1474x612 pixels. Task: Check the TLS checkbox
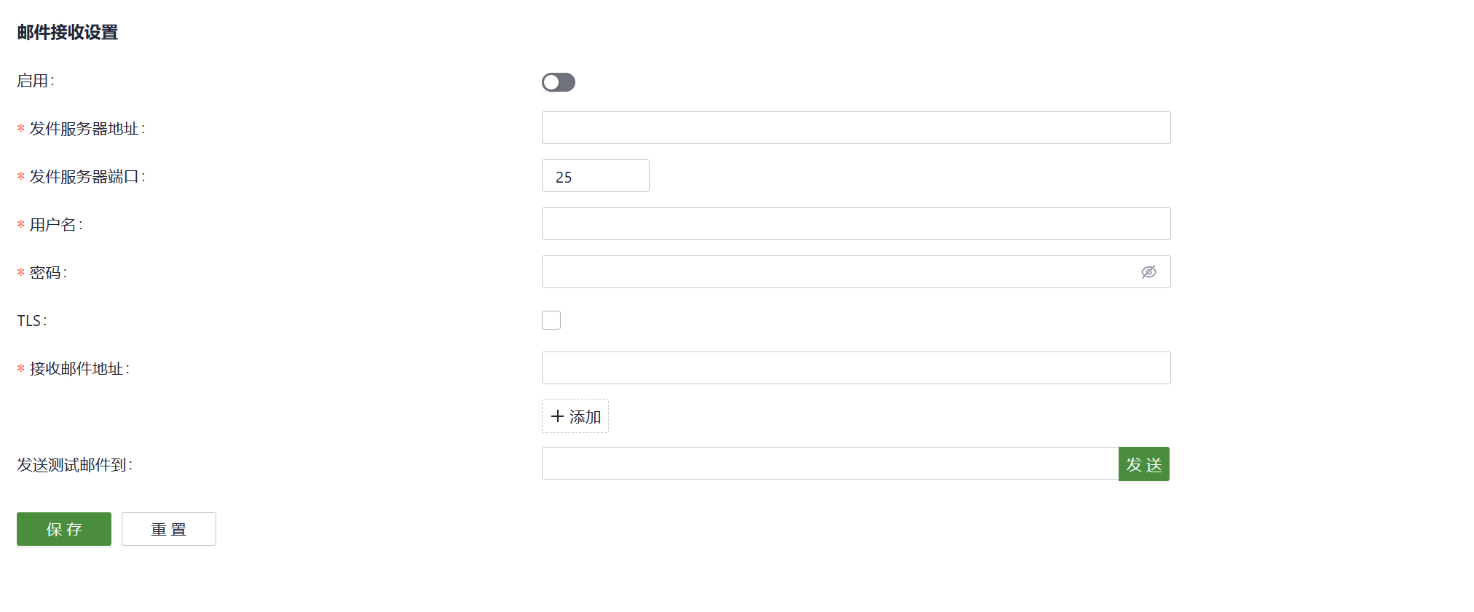click(x=551, y=320)
